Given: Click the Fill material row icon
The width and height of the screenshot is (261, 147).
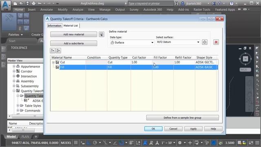Looking at the screenshot, I should tap(57, 67).
